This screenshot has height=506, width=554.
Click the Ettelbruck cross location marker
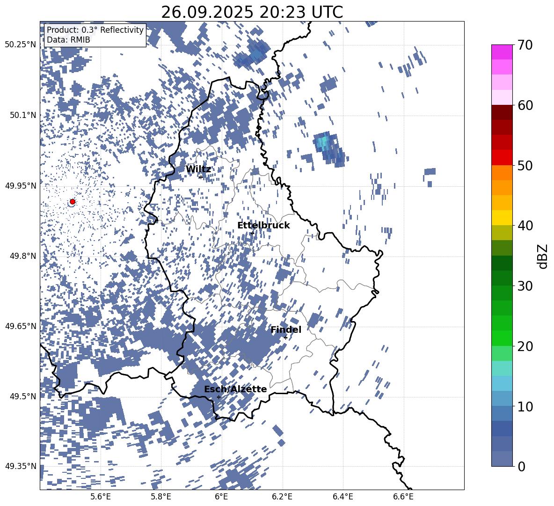click(252, 233)
